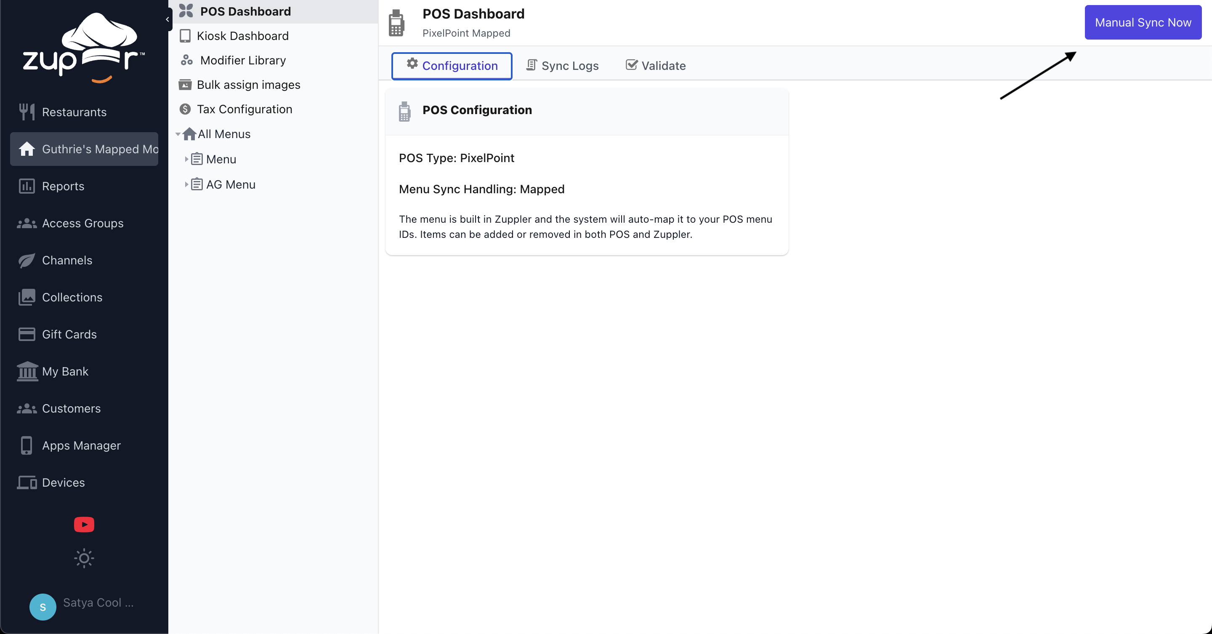The width and height of the screenshot is (1212, 634).
Task: Click the Gift Cards card icon
Action: point(27,334)
